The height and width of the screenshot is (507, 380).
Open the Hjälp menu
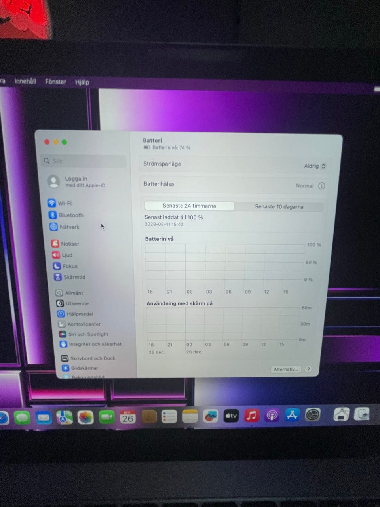pyautogui.click(x=82, y=82)
